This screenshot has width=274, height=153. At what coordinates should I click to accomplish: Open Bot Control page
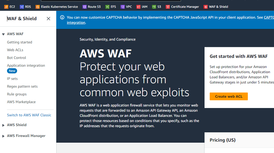16,58
